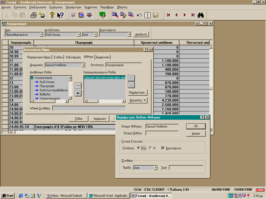
Task: Add field with right arrow button
Action: click(x=78, y=86)
